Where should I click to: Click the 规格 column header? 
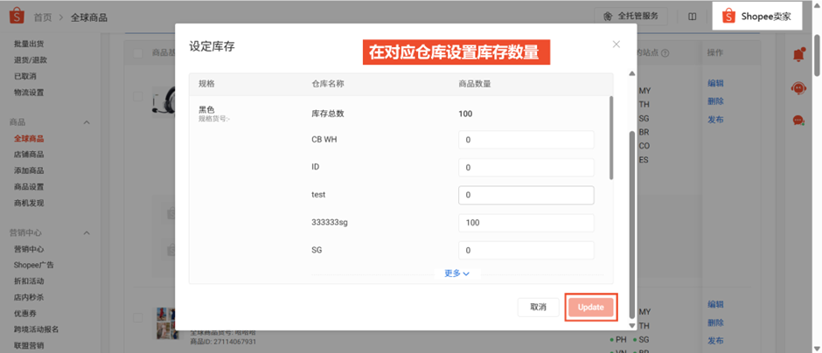point(206,84)
